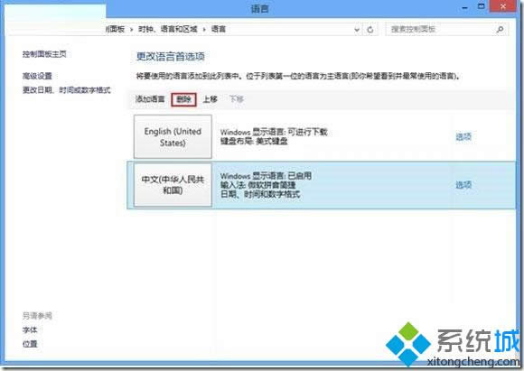Open 选项 for 中文 language

tap(463, 185)
